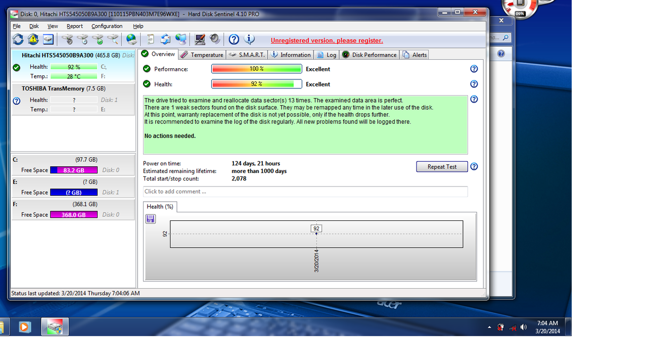The width and height of the screenshot is (647, 364).
Task: Click the help icon next to Repeat Test
Action: [x=474, y=166]
